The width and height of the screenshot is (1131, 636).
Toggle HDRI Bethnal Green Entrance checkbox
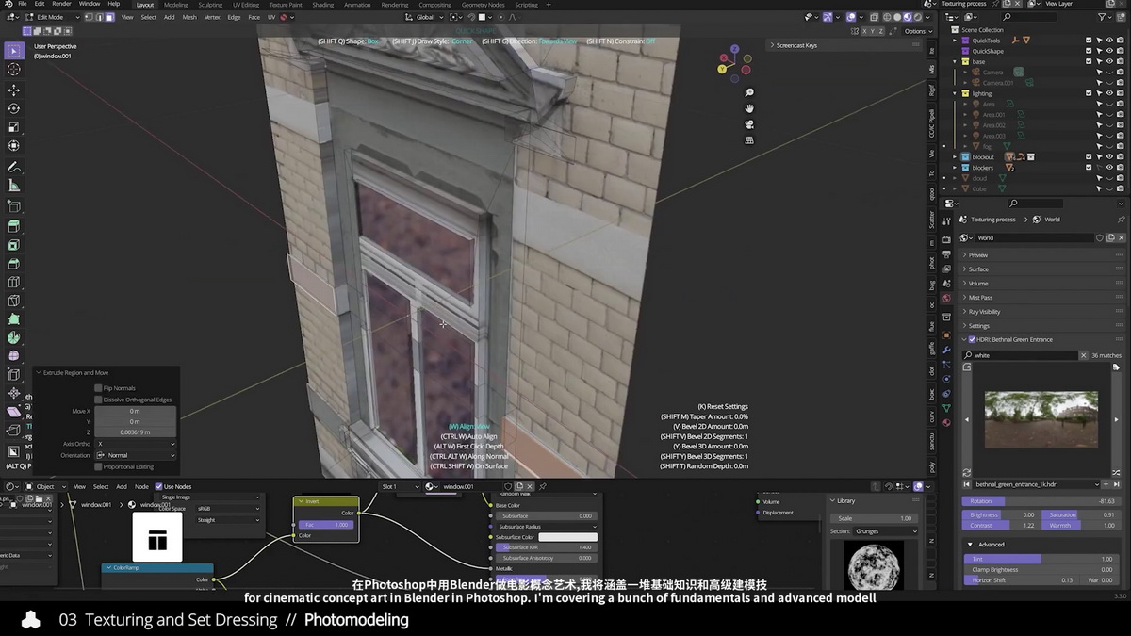973,339
